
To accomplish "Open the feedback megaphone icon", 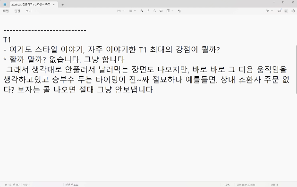I will 280,11.
